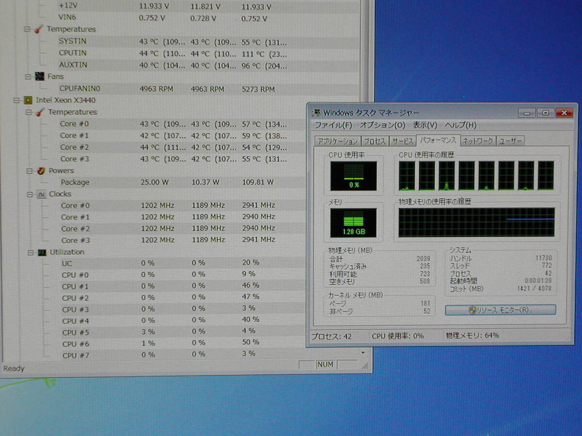Image resolution: width=582 pixels, height=436 pixels.
Task: Switch to the ネットワーク tab
Action: (x=478, y=141)
